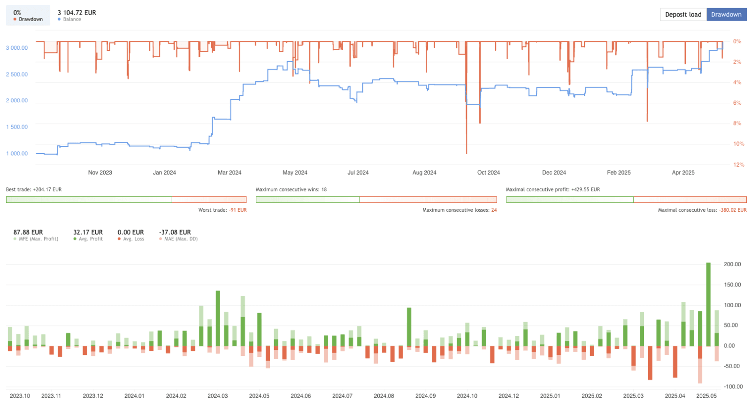751x409 pixels.
Task: Select the tallest green bar in 2025.05
Action: (708, 304)
